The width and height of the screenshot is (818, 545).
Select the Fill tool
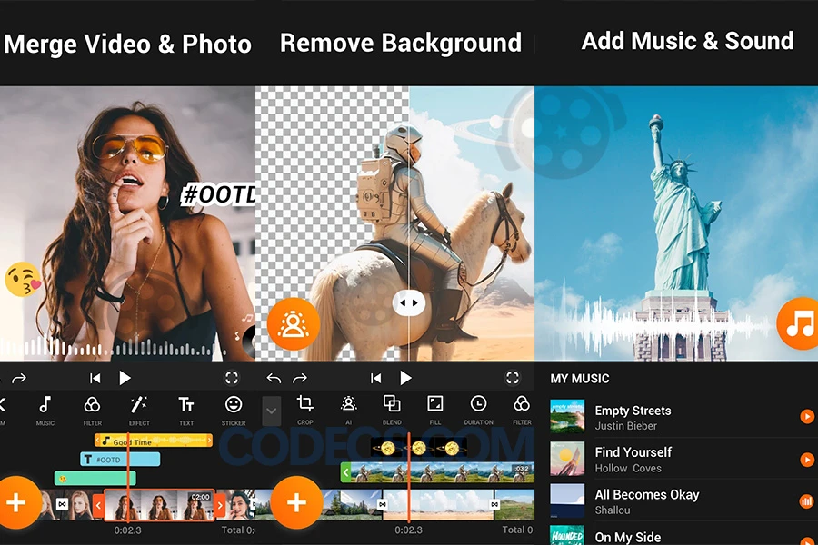[x=435, y=408]
